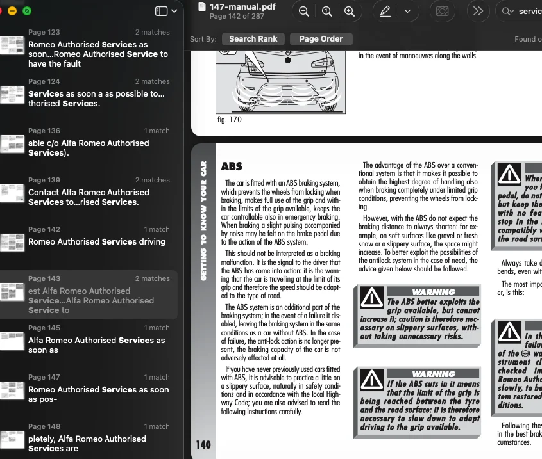Click the zoom out magnifier icon
The image size is (542, 459).
pyautogui.click(x=304, y=12)
